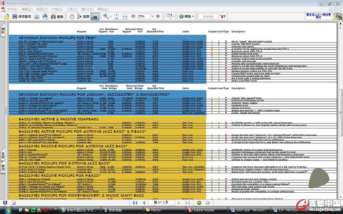Click the 'BASSLINES PICKUPS FOR 5-STRING JAZZ BASS' heading
This screenshot has width=343, height=214.
click(x=64, y=163)
